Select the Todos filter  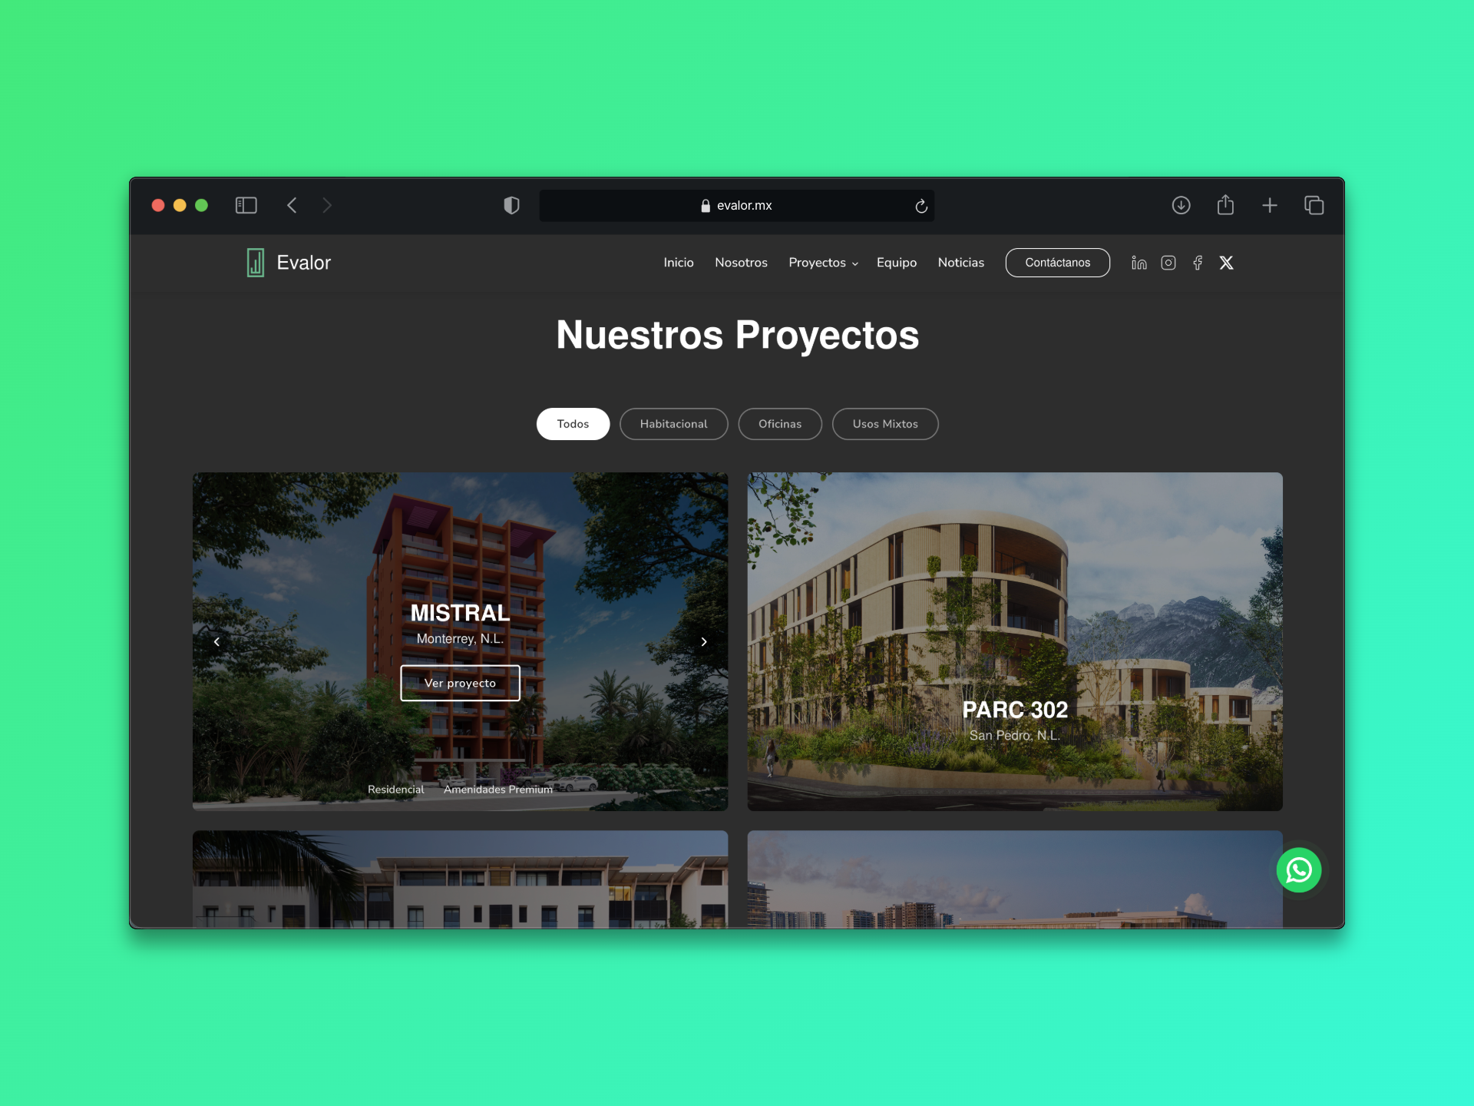tap(573, 423)
